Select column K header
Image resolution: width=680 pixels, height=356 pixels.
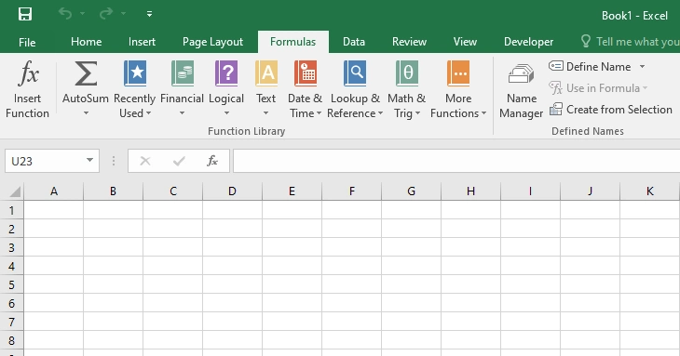tap(649, 191)
